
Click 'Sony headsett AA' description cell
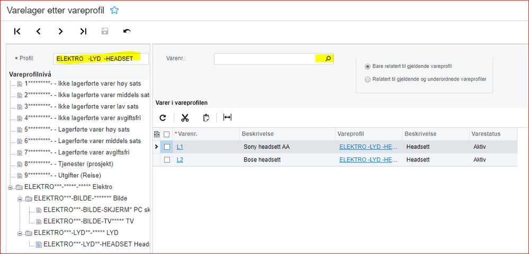coord(267,147)
